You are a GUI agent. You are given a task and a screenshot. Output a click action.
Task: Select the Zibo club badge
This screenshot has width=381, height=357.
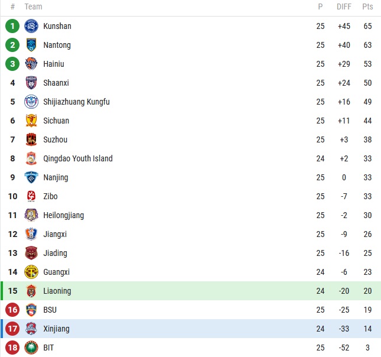point(31,196)
